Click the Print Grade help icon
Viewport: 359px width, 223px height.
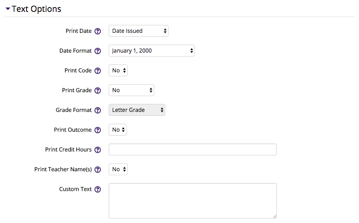(x=98, y=91)
